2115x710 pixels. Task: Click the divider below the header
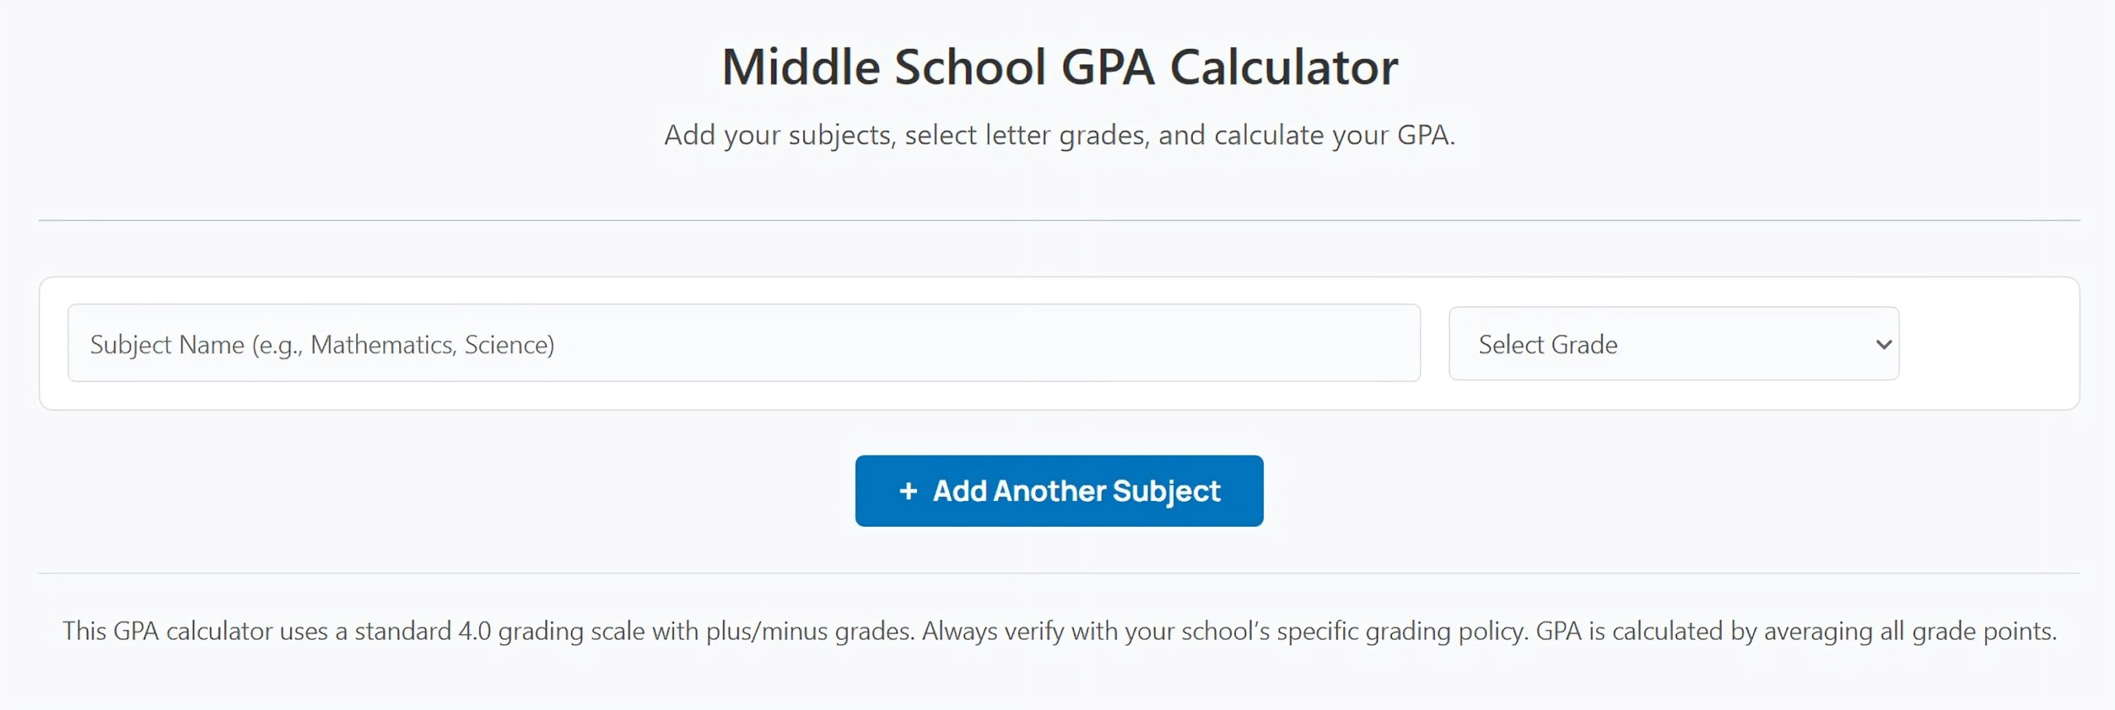tap(1058, 219)
